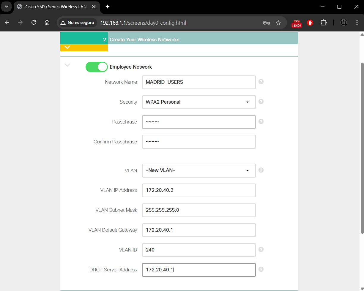Open the red stop-hand adblock extension
This screenshot has width=364, height=291.
pyautogui.click(x=310, y=23)
